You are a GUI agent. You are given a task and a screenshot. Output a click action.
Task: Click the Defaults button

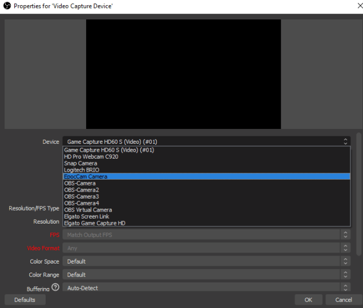click(25, 299)
